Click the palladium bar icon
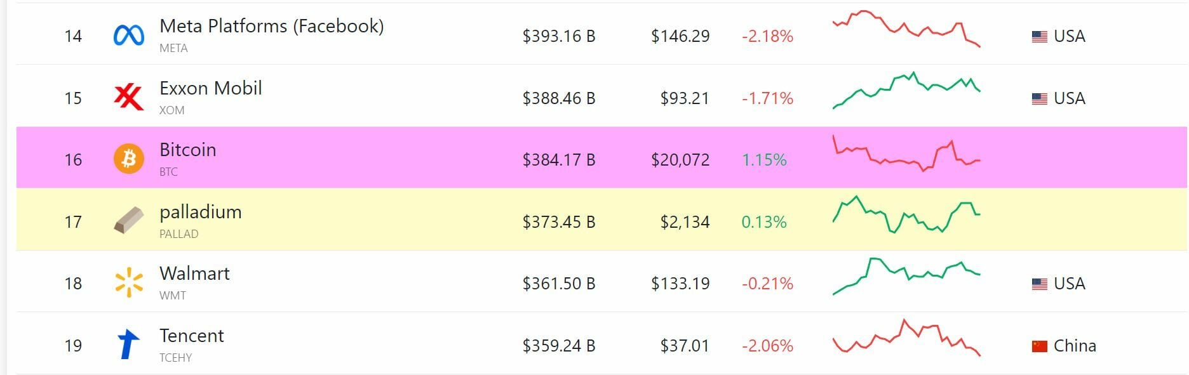This screenshot has height=375, width=1189. coord(128,221)
